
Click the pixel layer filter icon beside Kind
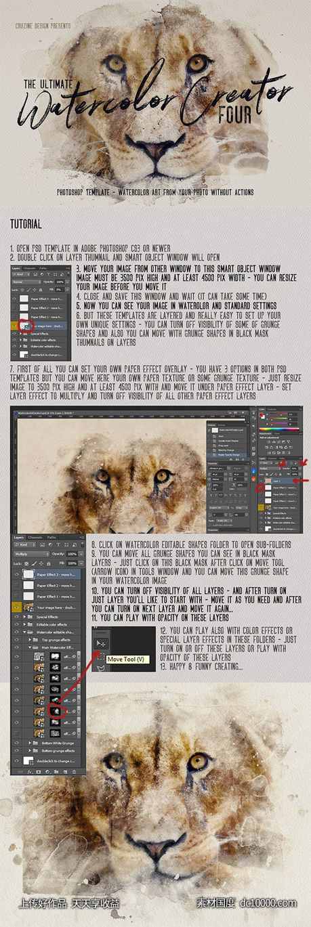tap(43, 544)
